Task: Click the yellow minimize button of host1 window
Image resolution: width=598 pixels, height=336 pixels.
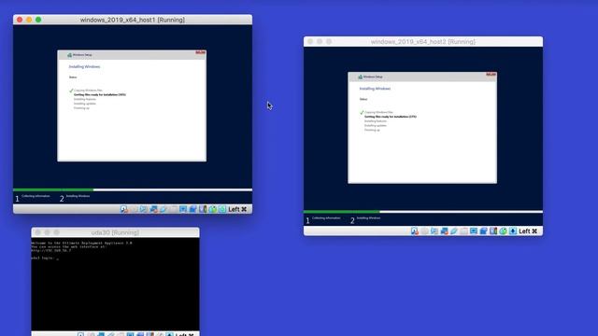Action: click(x=29, y=20)
